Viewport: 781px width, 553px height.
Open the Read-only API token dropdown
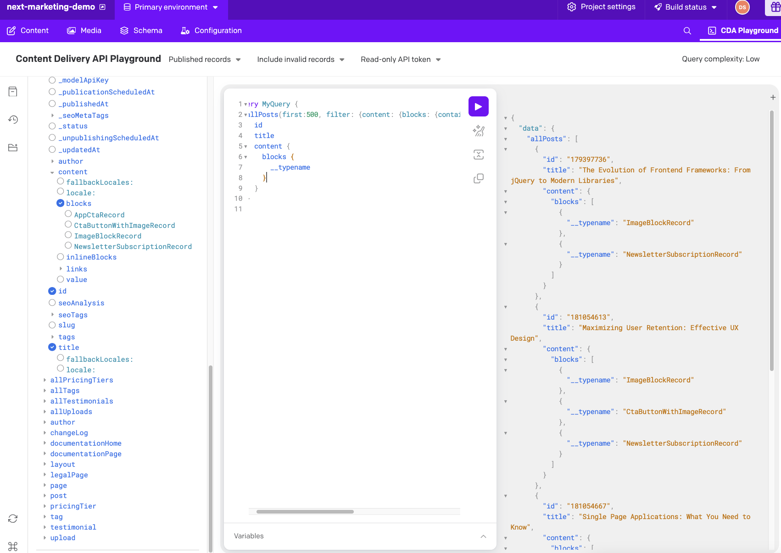pos(401,60)
